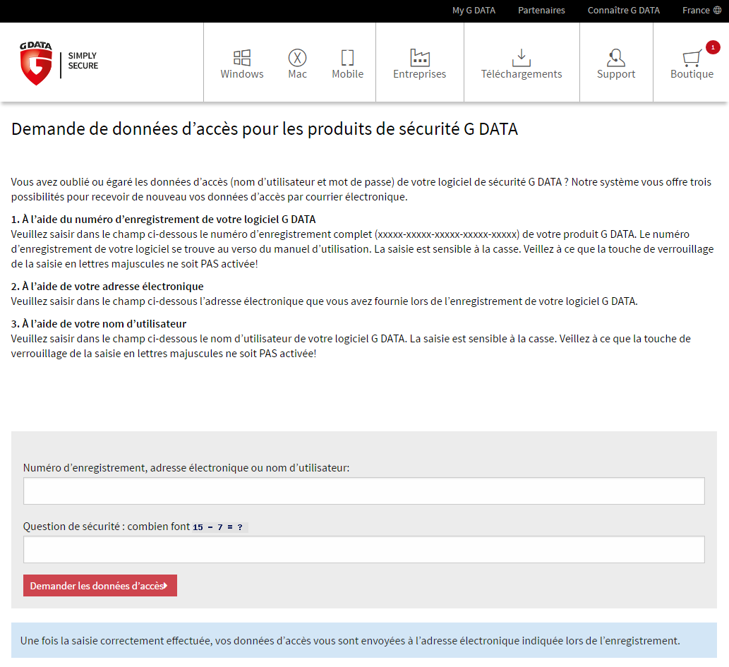Click the registration number or email input field
The width and height of the screenshot is (729, 667).
point(364,491)
